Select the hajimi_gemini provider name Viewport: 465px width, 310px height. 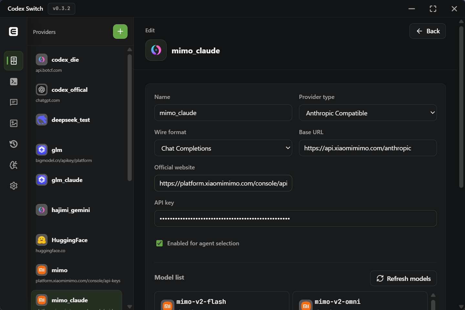pyautogui.click(x=71, y=210)
